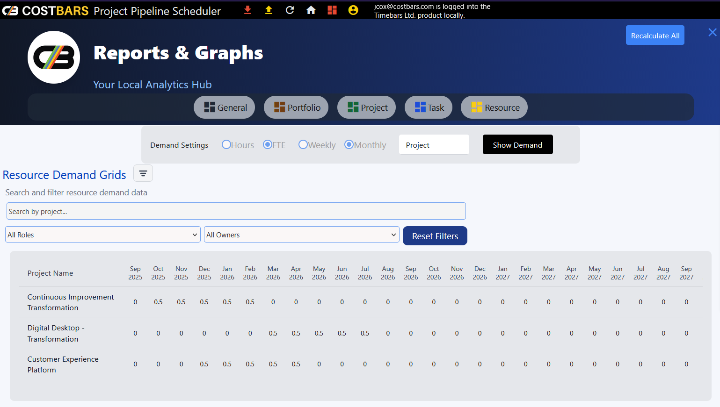
Task: Select the Hours radio button
Action: (226, 145)
